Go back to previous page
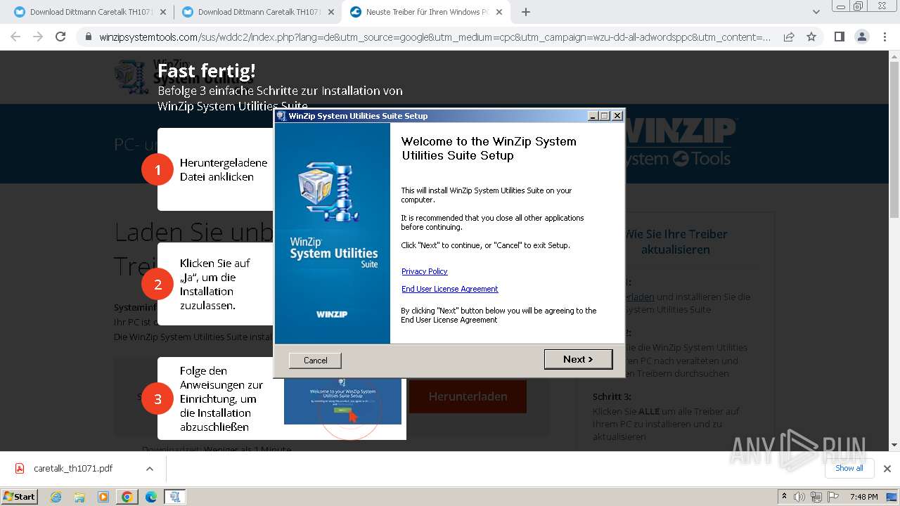Image resolution: width=900 pixels, height=506 pixels. pos(15,37)
